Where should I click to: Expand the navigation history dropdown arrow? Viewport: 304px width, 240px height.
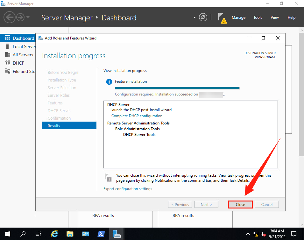pos(28,17)
